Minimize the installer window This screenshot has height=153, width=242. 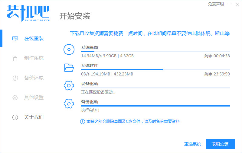pos(228,4)
